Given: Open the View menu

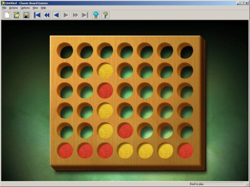Looking at the screenshot, I should tap(35, 8).
